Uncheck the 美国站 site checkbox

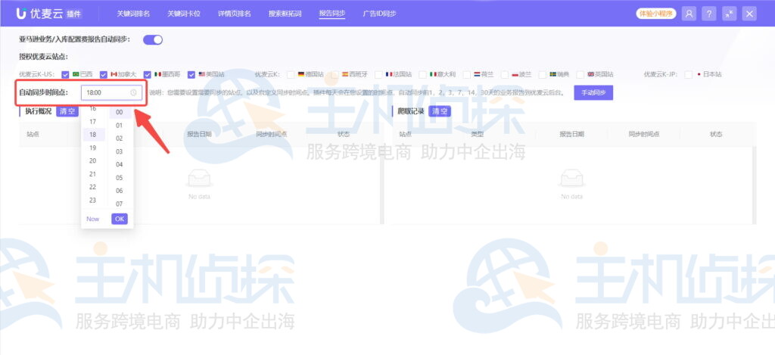point(191,75)
